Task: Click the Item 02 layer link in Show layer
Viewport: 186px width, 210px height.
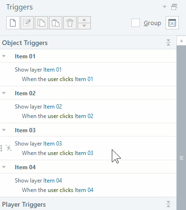Action: (x=53, y=107)
